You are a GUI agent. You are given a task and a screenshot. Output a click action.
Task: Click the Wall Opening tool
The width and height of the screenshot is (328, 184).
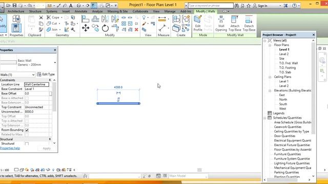(x=221, y=24)
